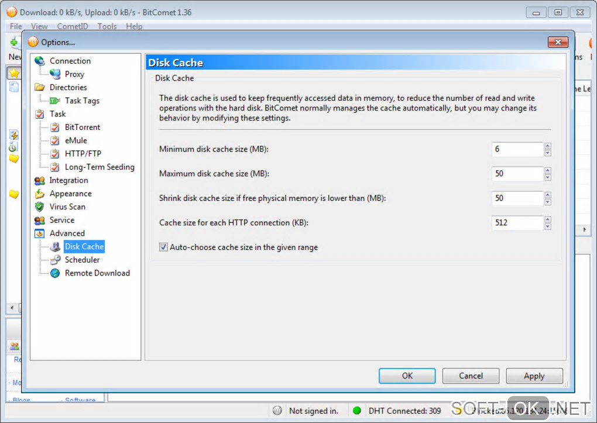Click the maximum disk cache size field
The image size is (597, 423).
tap(517, 174)
